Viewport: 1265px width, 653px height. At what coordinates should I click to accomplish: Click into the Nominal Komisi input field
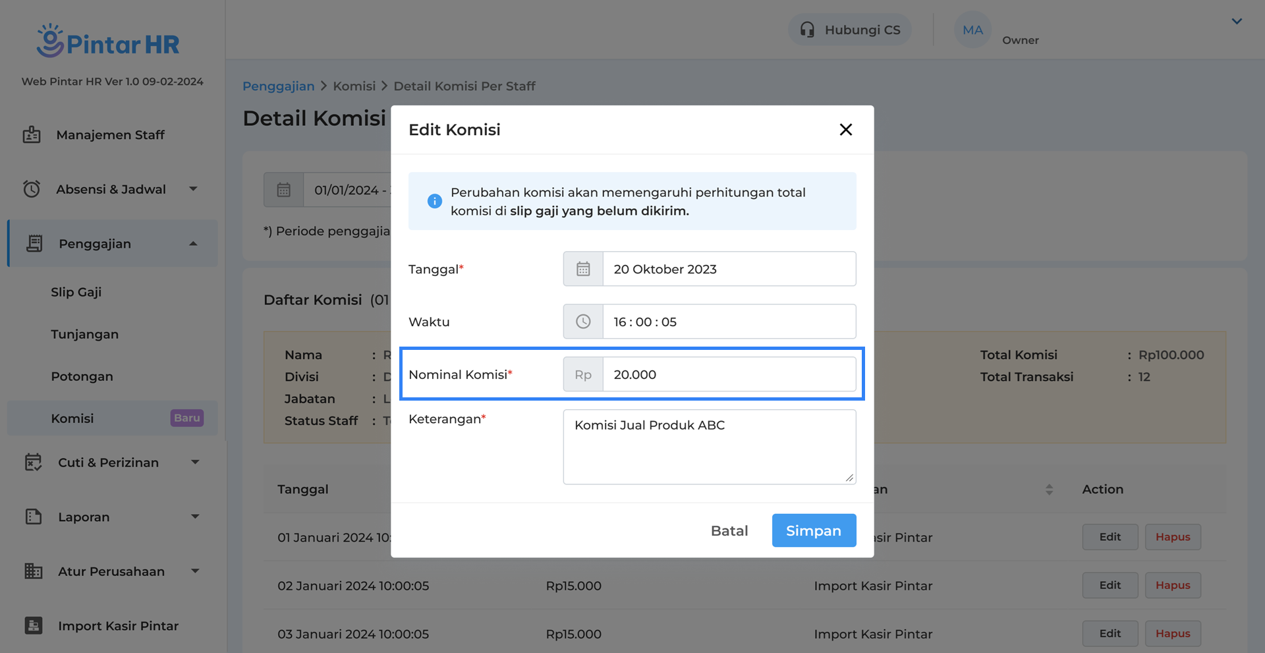(729, 374)
